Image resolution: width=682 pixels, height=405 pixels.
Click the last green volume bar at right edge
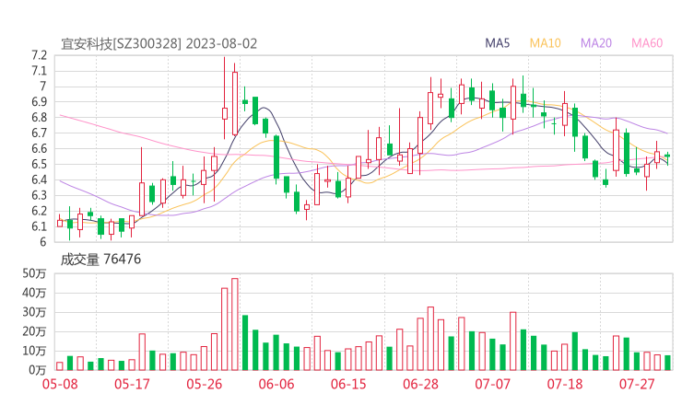(667, 363)
